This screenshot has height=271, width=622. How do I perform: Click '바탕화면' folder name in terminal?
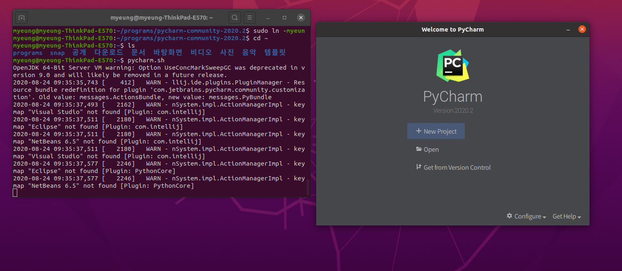point(168,52)
